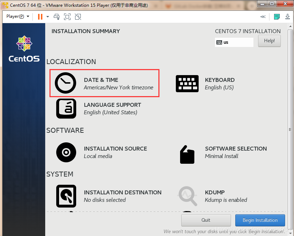Expand the power options arrow beside pause
294x236 pixels.
(48, 17)
